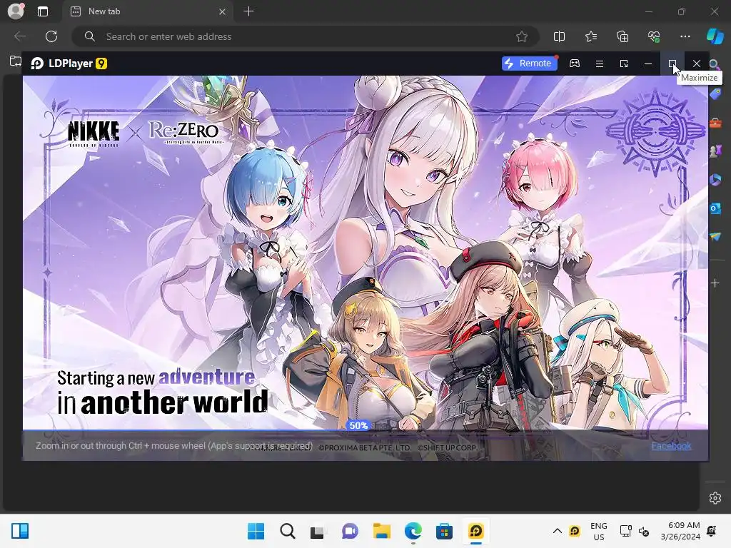Image resolution: width=731 pixels, height=548 pixels.
Task: Open Edge Collections icon
Action: (x=622, y=36)
